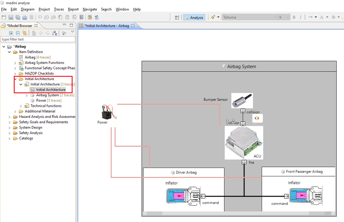This screenshot has width=344, height=222.
Task: Sort the model tree alphabetically
Action: (55, 33)
